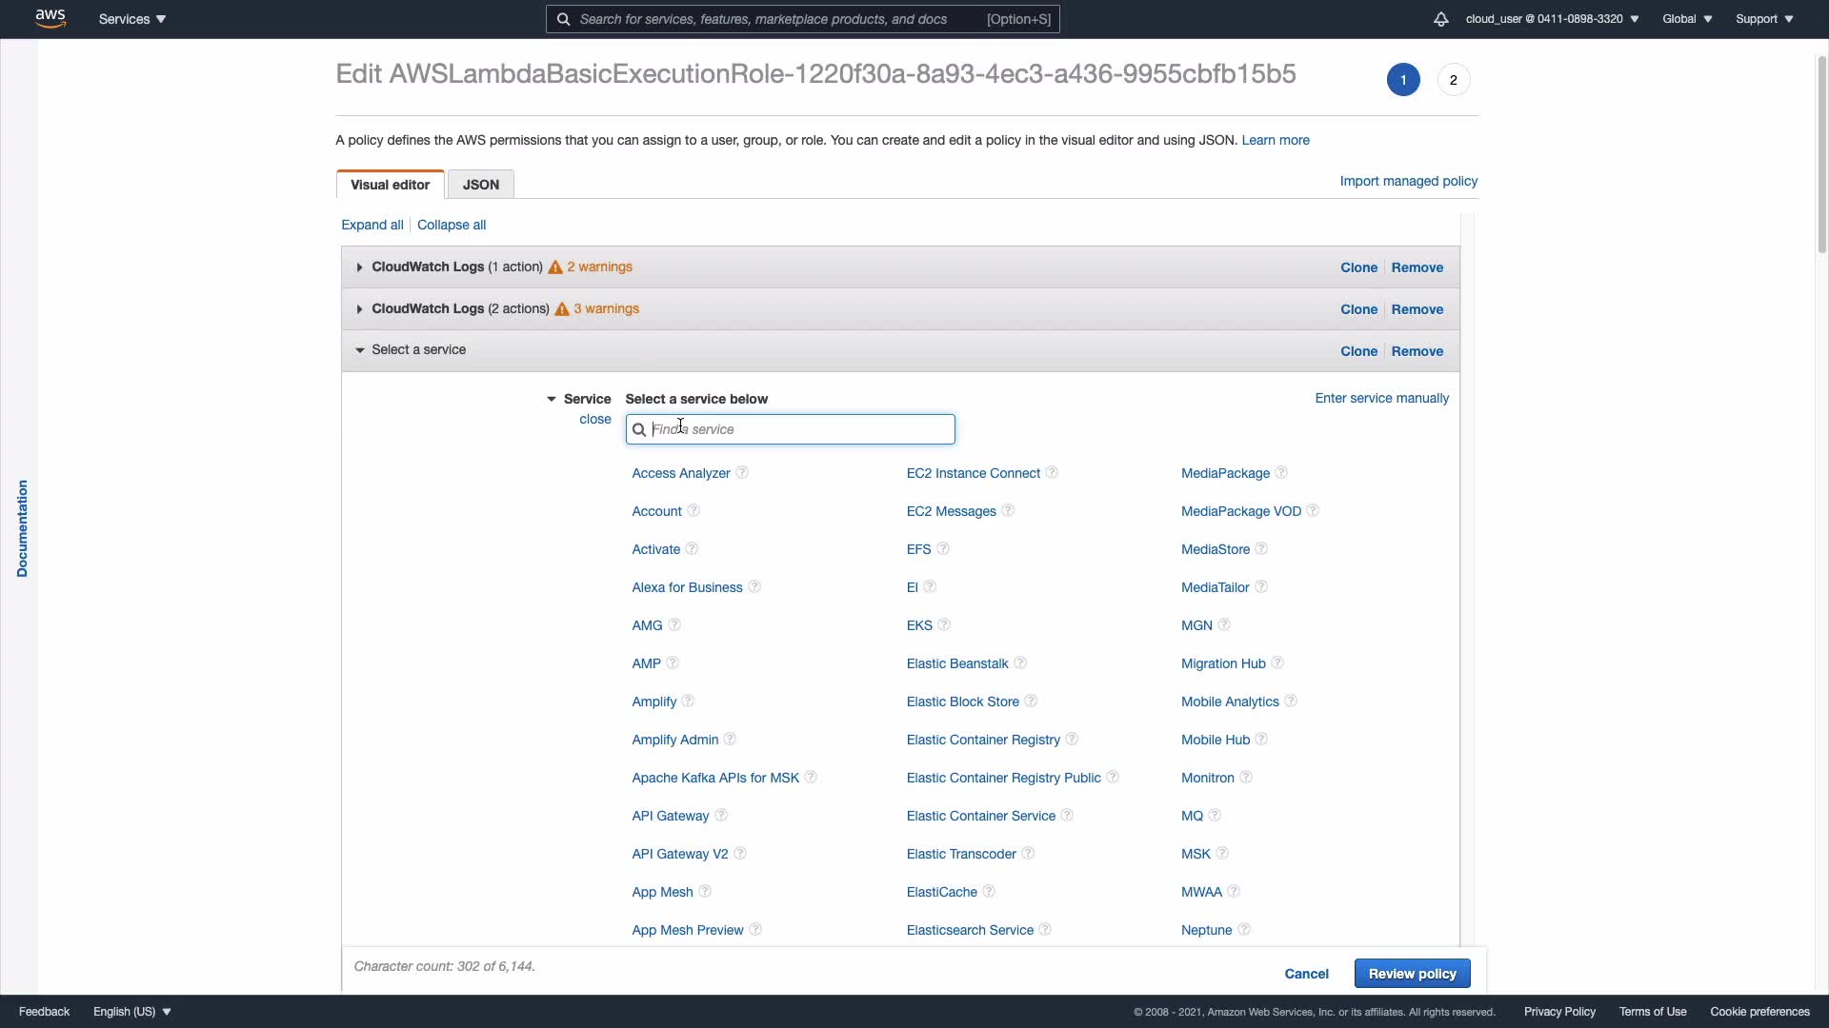Image resolution: width=1829 pixels, height=1028 pixels.
Task: Click Import managed policy link
Action: pyautogui.click(x=1408, y=181)
